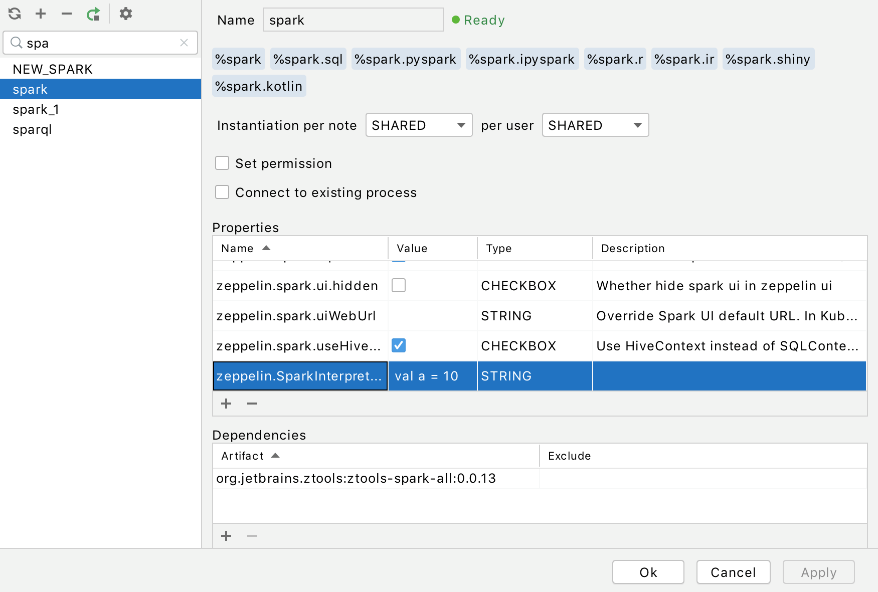Screen dimensions: 878x592
Task: Open the per user SHARED dropdown
Action: click(595, 125)
